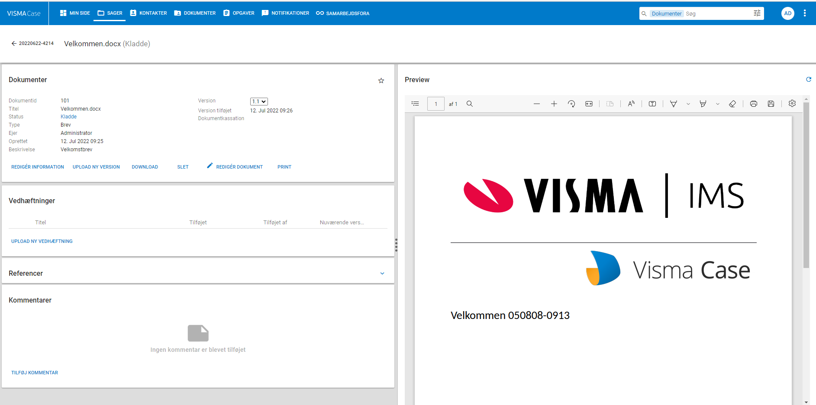Open the Opgaver tab
The image size is (816, 405).
coord(239,13)
